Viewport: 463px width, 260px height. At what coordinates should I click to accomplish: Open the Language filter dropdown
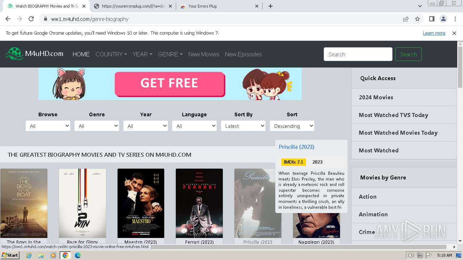(194, 126)
